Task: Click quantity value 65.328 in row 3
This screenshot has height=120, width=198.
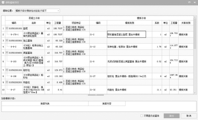Action: tap(59, 41)
